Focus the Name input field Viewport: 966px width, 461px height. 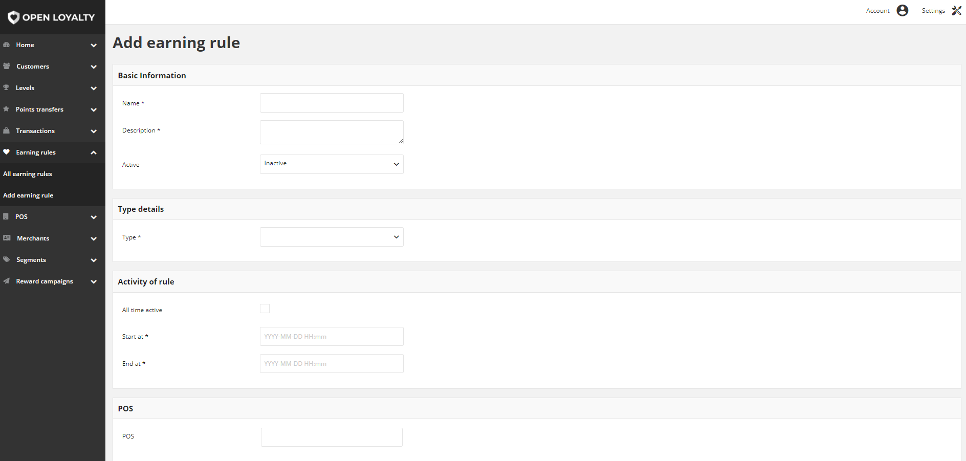point(332,103)
